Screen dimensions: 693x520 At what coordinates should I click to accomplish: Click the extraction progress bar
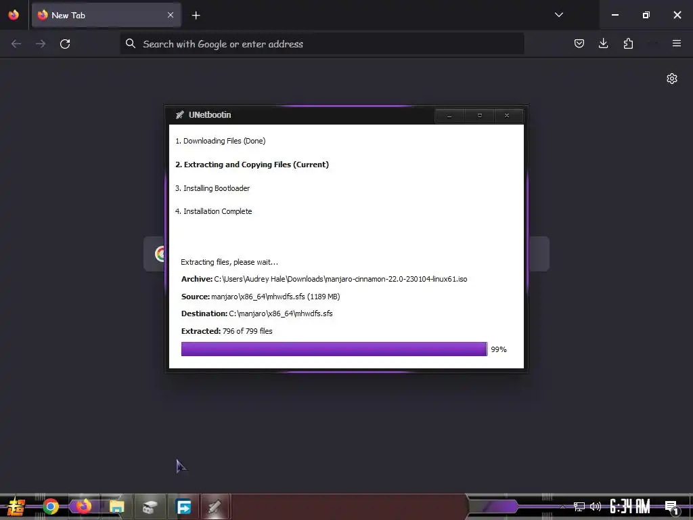(x=334, y=349)
